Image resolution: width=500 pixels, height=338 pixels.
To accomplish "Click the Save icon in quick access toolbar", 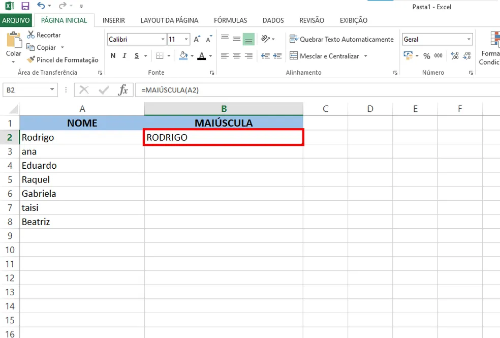I will click(25, 6).
